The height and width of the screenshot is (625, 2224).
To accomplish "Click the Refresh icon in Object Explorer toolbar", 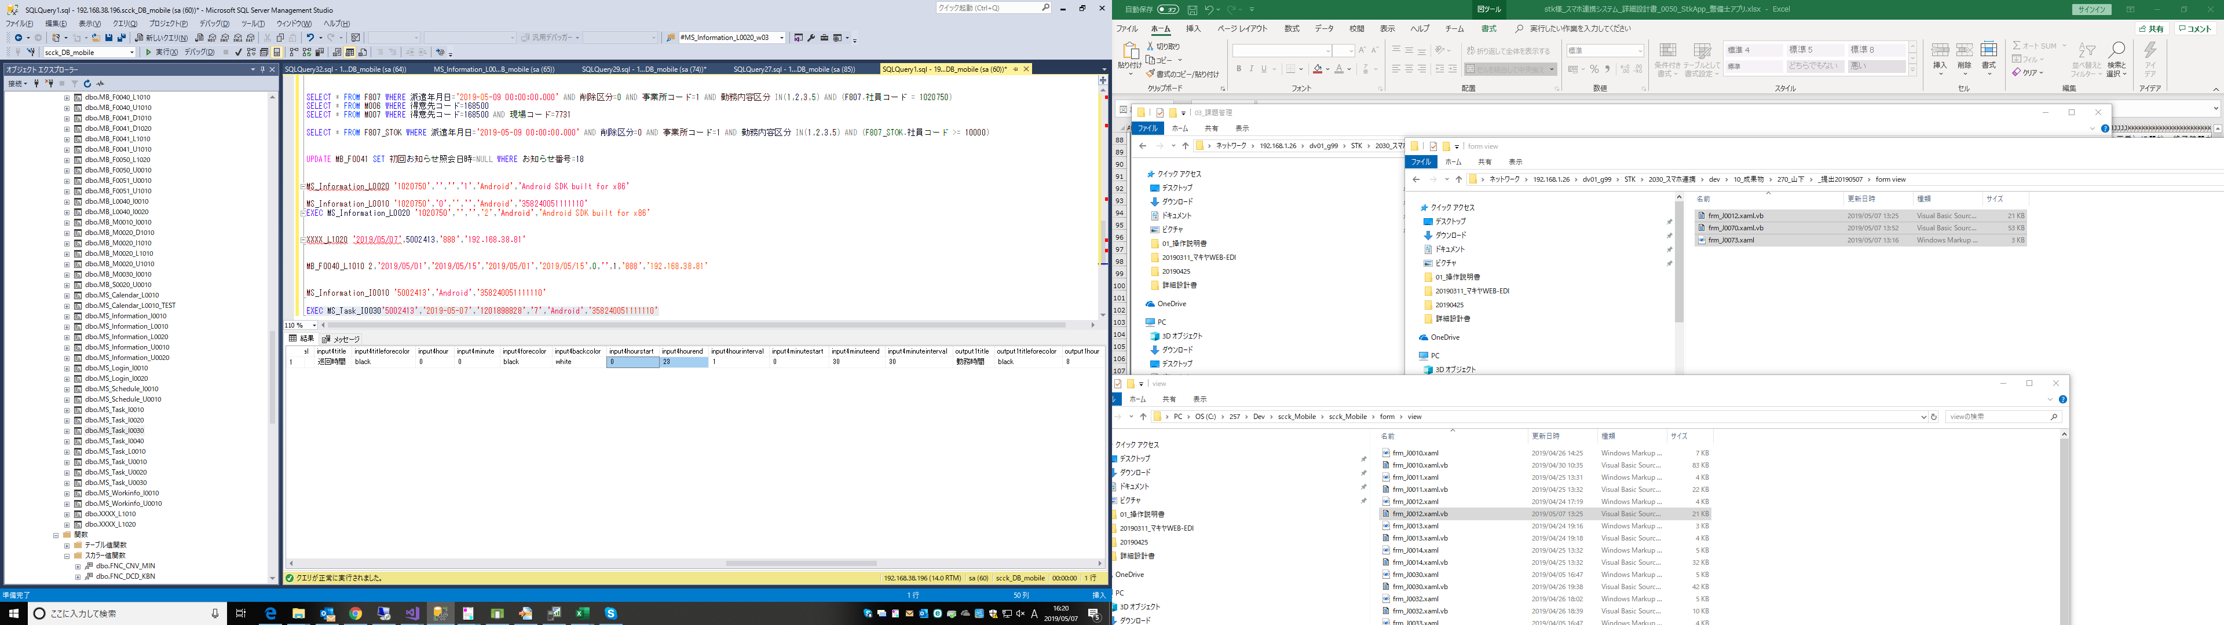I will [87, 84].
